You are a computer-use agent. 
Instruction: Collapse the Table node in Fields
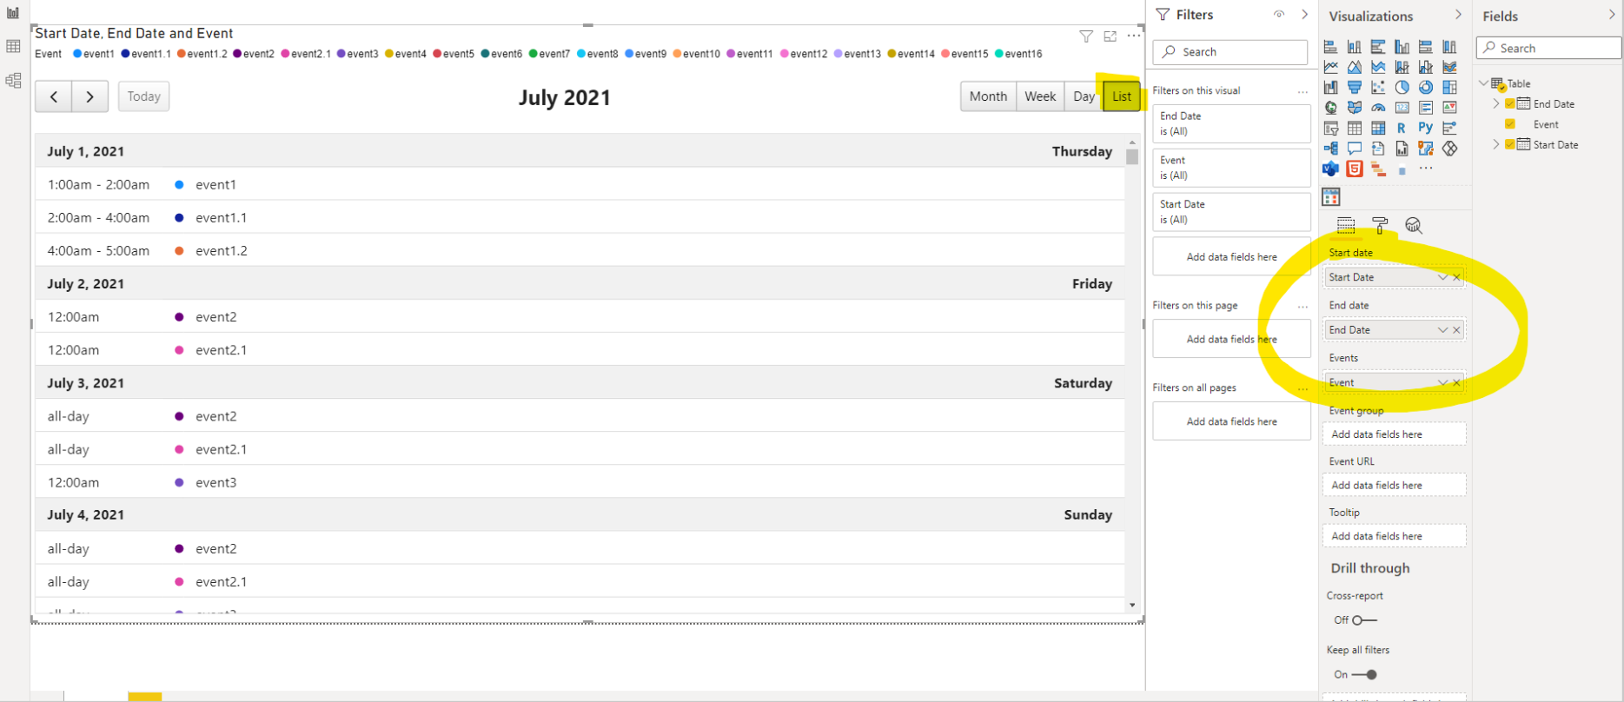pyautogui.click(x=1483, y=83)
